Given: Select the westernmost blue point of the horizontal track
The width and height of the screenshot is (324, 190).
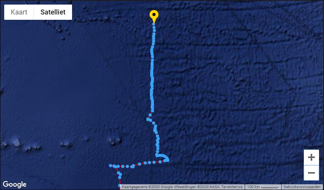Looking at the screenshot, I should [x=111, y=166].
